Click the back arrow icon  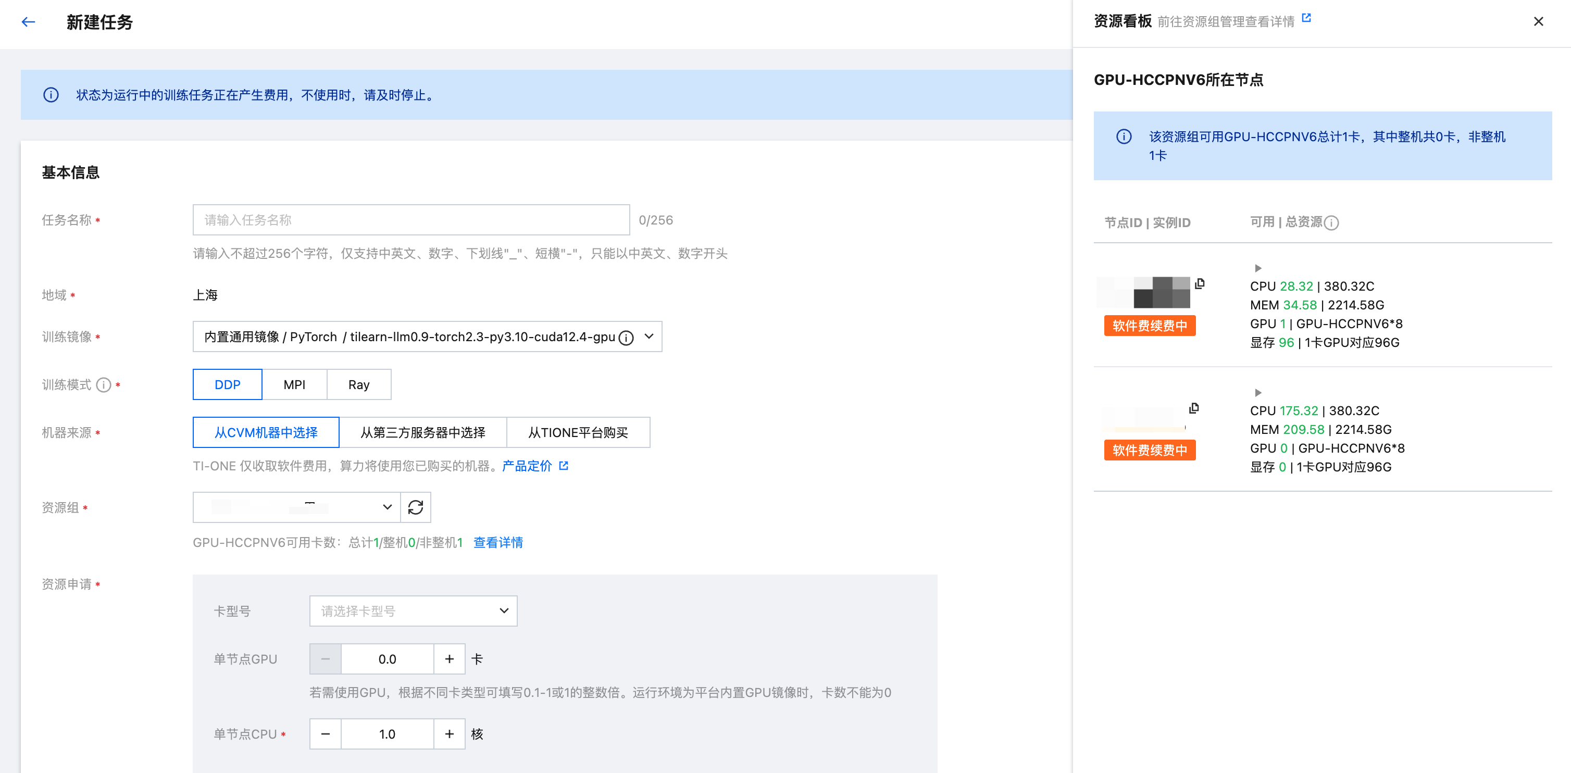tap(28, 22)
